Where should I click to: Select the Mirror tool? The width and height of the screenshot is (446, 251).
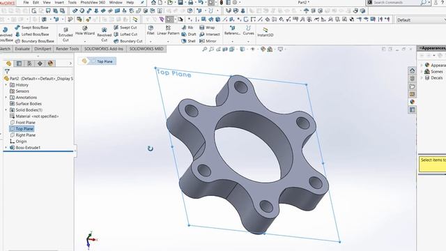[x=208, y=41]
